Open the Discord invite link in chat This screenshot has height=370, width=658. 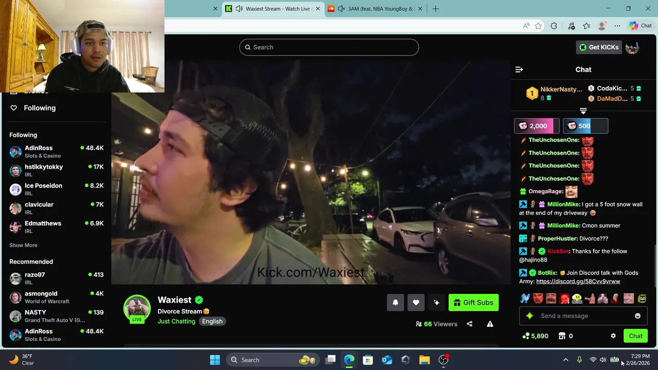578,282
